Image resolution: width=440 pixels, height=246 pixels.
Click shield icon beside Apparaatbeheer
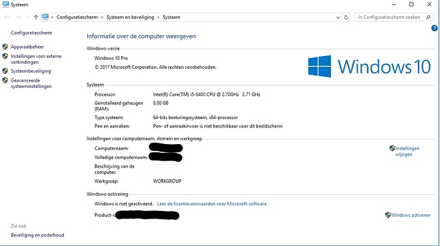click(x=5, y=47)
